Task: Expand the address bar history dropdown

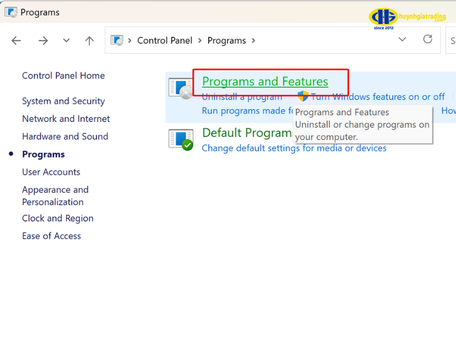Action: [402, 39]
